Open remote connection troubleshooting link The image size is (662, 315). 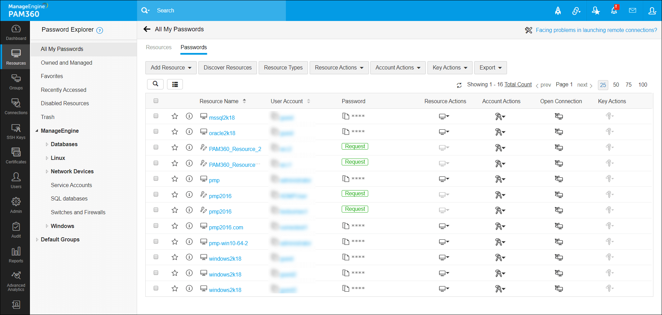597,30
